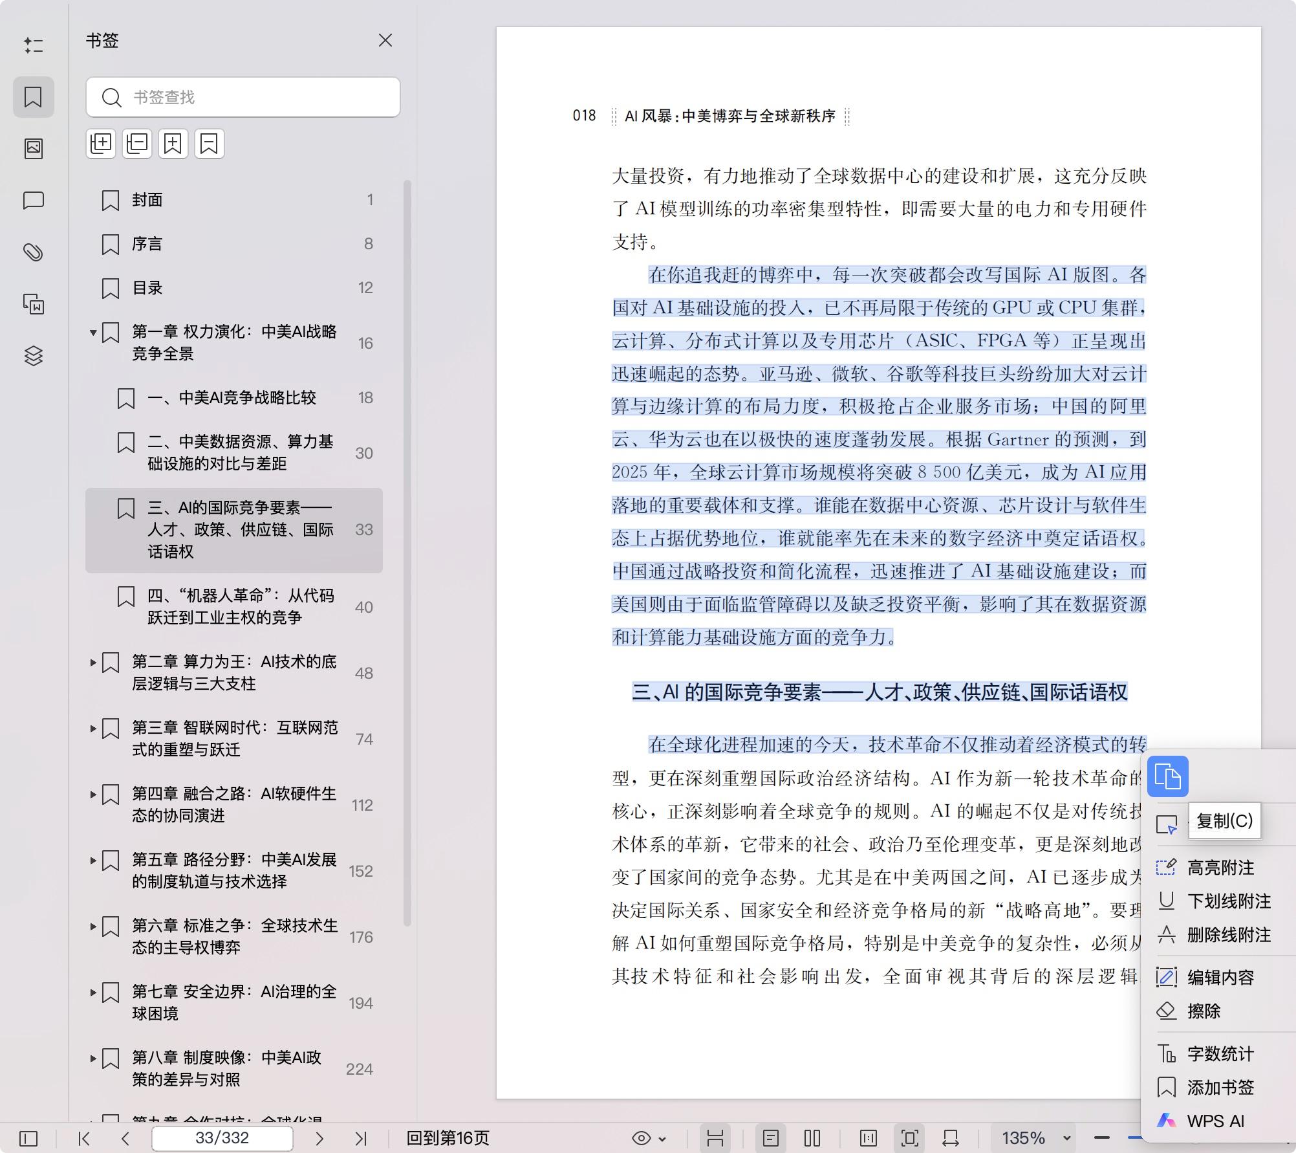
Task: Expand the 第五章 bookmark chapter
Action: point(91,862)
